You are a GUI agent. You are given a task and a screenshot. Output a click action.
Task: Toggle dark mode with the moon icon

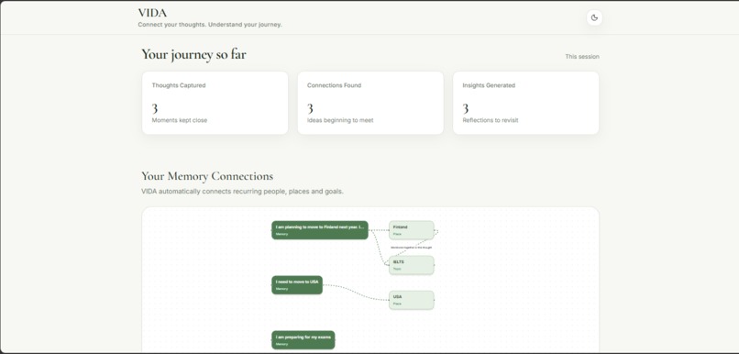[594, 18]
